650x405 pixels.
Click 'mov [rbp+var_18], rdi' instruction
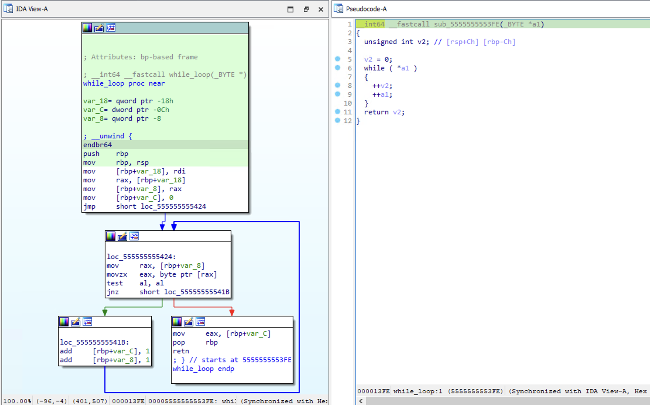134,171
